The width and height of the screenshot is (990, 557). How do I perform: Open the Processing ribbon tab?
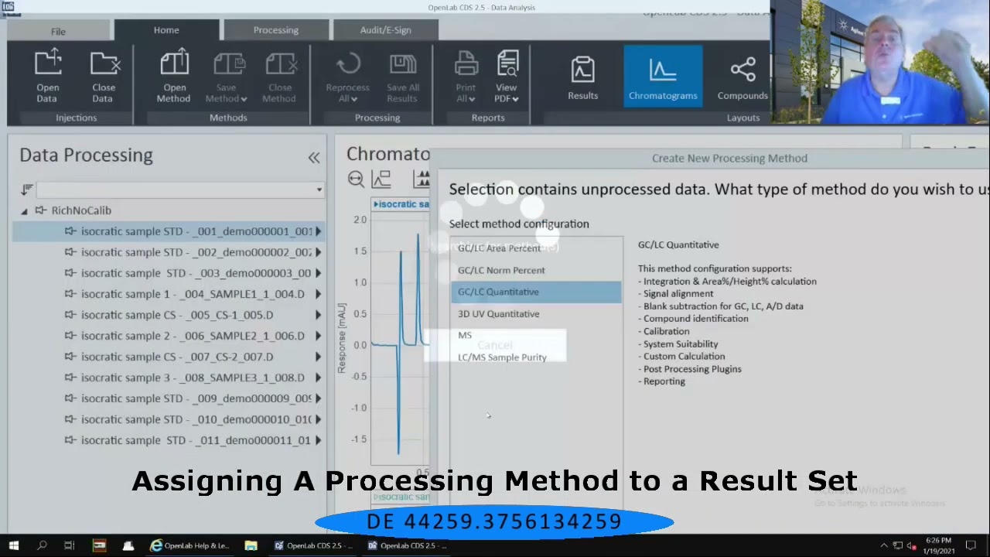pos(276,30)
